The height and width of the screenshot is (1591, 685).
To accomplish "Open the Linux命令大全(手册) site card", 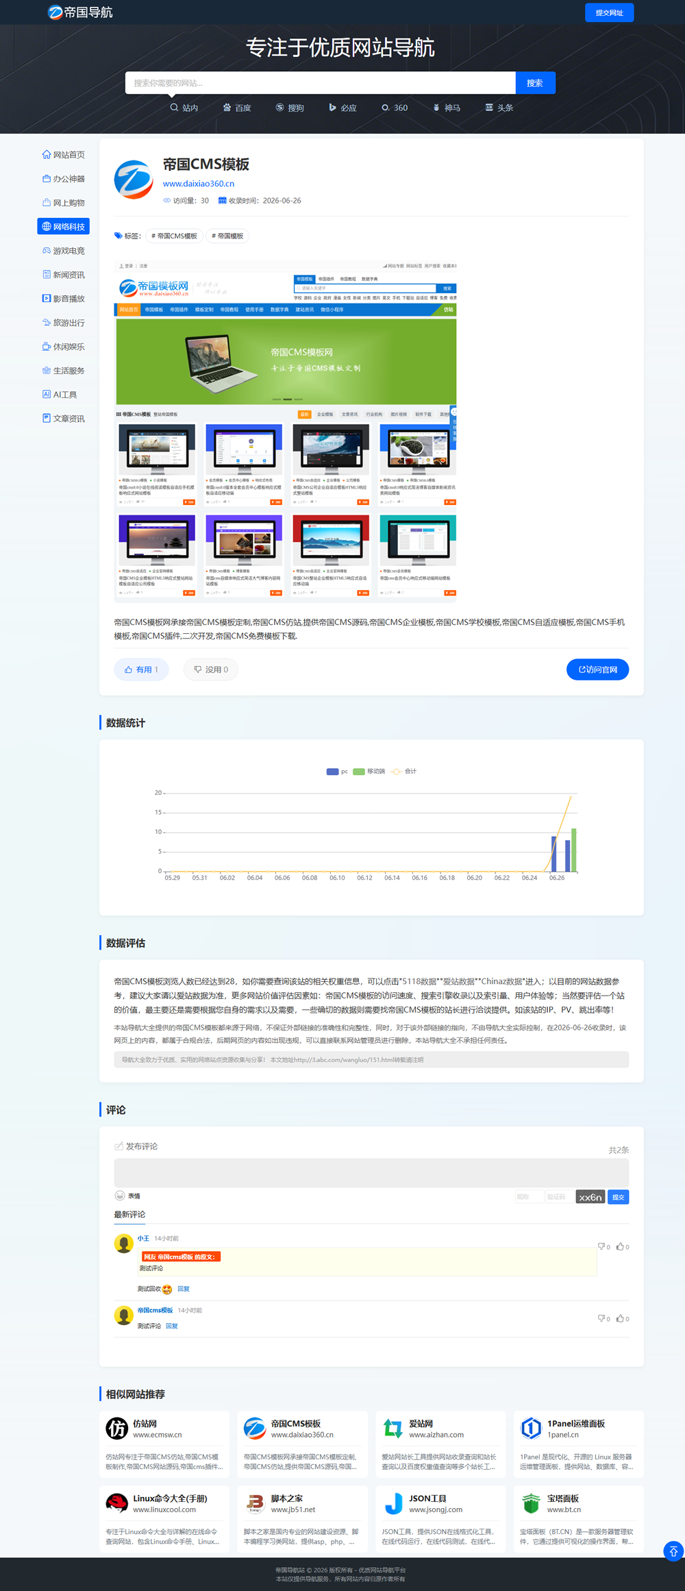I will (164, 1518).
